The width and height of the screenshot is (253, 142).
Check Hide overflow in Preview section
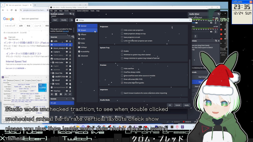pyautogui.click(x=122, y=68)
